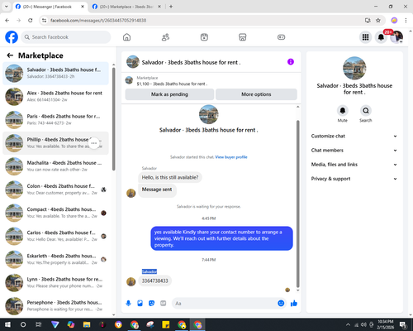Click Mark as pending button
The width and height of the screenshot is (413, 331).
(x=169, y=94)
